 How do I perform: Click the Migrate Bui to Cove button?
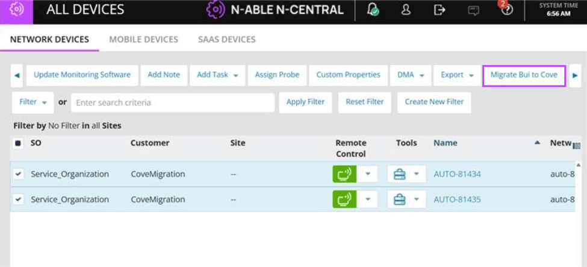[x=524, y=75]
